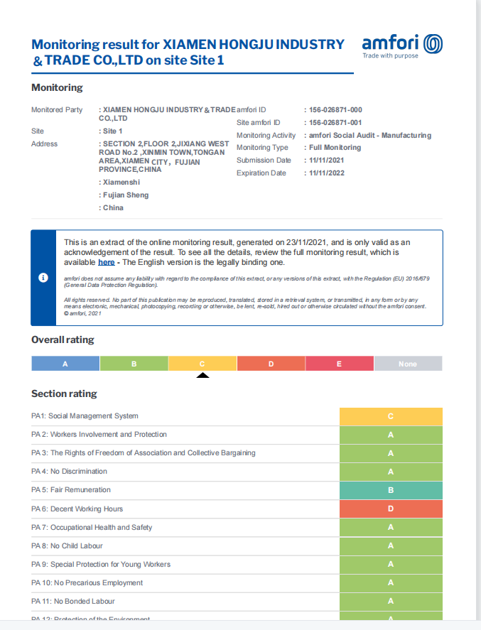Click the black rating pointer triangle under C
The height and width of the screenshot is (630, 481).
202,375
